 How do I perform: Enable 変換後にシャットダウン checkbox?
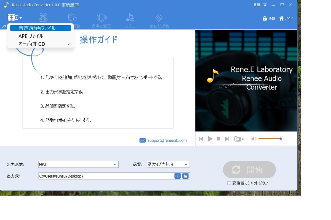[229, 183]
